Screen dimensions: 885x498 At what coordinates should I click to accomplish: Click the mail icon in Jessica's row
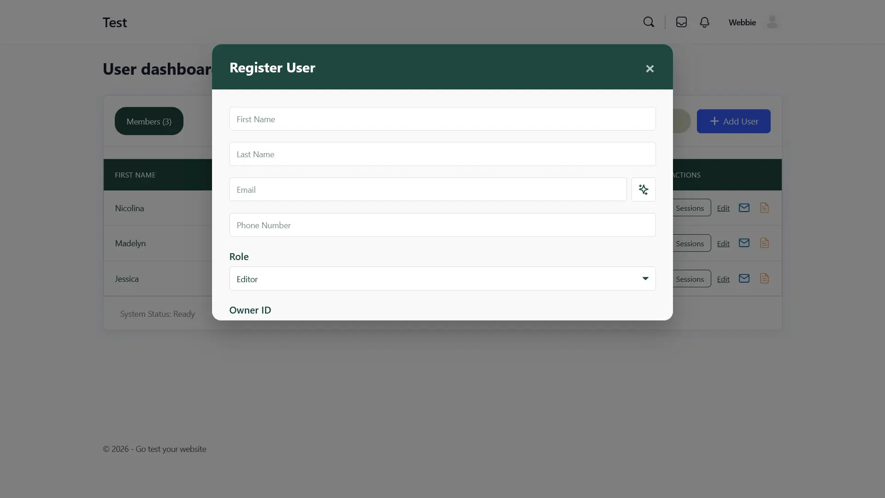[744, 279]
